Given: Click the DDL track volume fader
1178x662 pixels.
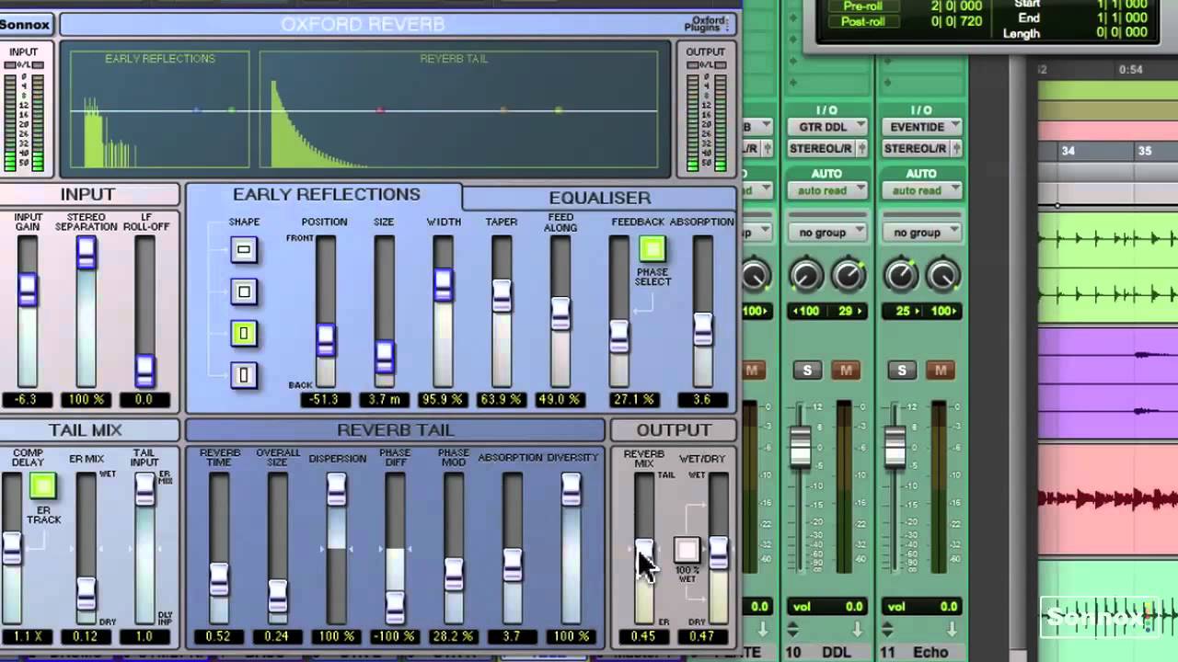Looking at the screenshot, I should point(801,447).
